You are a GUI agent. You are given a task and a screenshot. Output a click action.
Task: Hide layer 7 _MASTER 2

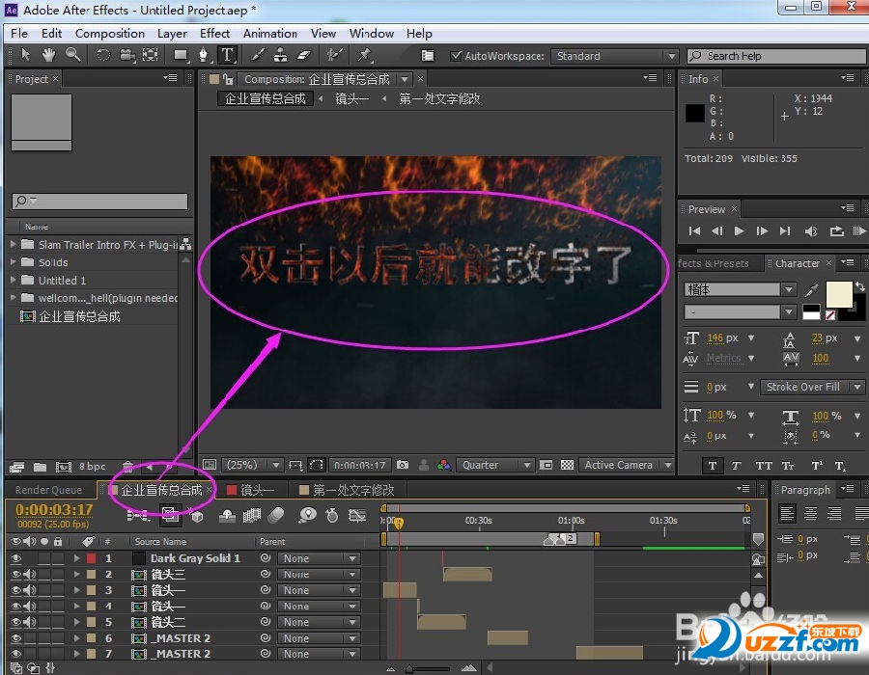coord(16,654)
